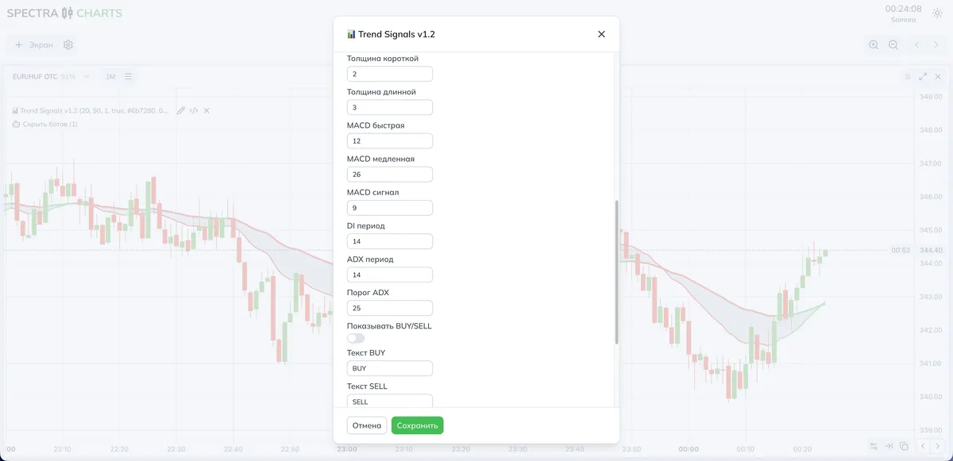Open the code view icon next to Trend Signals

[194, 111]
